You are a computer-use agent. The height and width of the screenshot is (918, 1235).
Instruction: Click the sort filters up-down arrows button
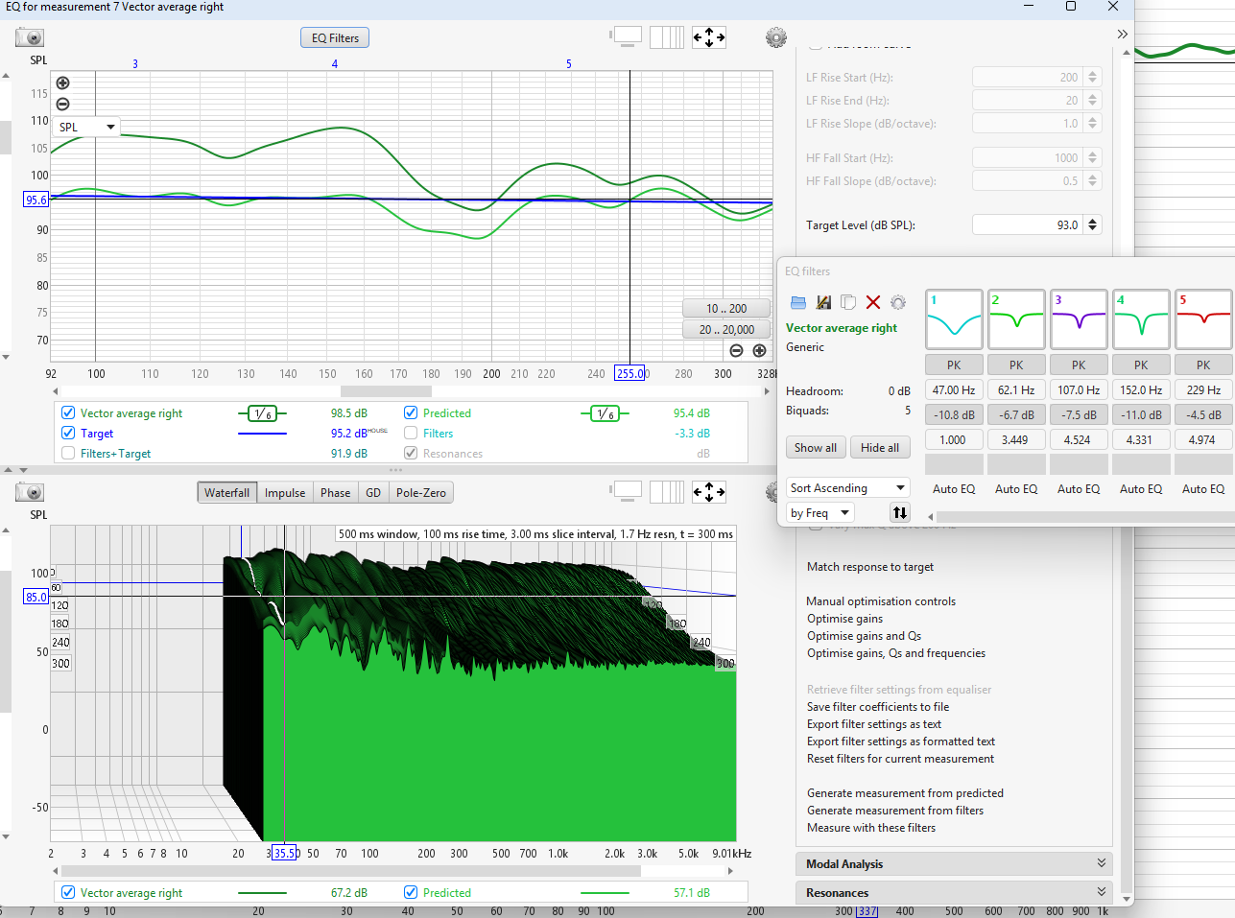tap(900, 512)
